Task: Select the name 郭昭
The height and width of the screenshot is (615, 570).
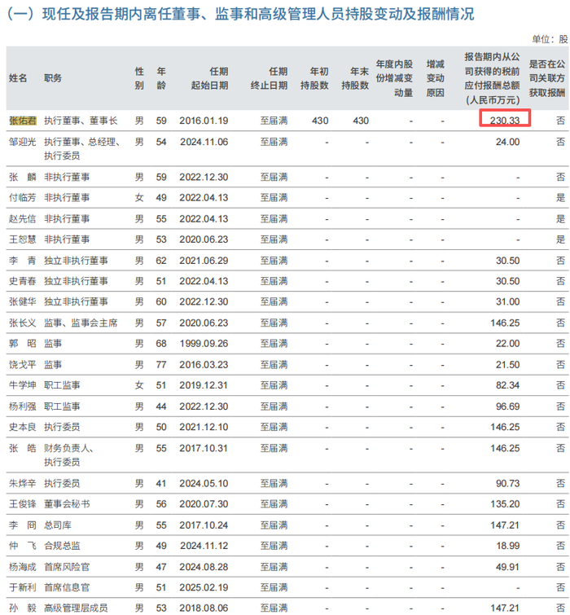Action: coord(23,344)
